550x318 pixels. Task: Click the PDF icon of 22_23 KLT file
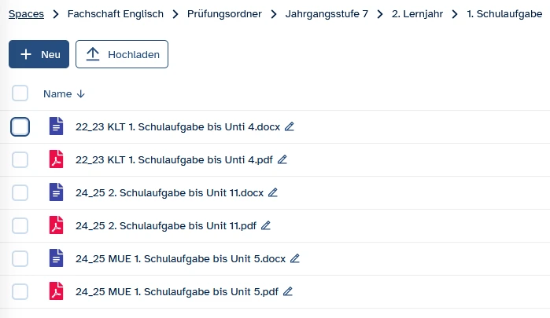pyautogui.click(x=55, y=159)
